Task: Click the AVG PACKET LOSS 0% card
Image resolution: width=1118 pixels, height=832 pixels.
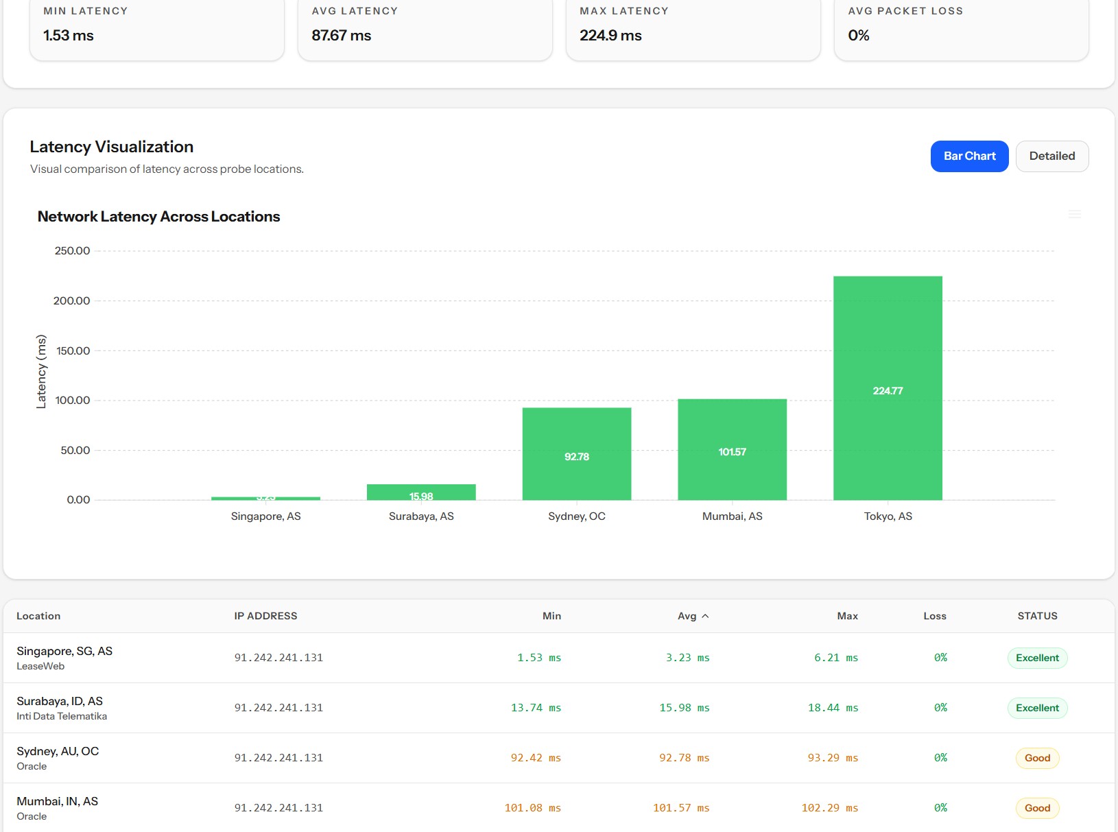Action: pos(962,29)
